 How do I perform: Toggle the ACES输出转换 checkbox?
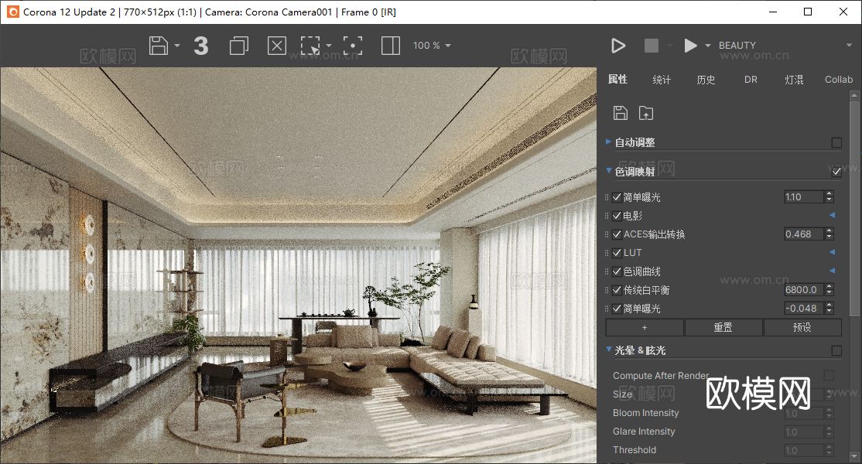[x=617, y=234]
